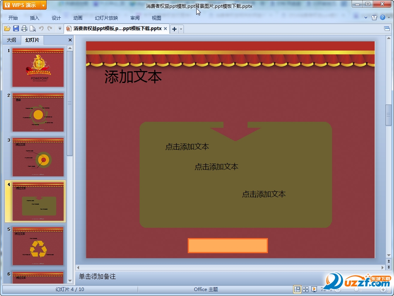Click the zoom in plus button
The height and width of the screenshot is (296, 394).
pyautogui.click(x=383, y=289)
